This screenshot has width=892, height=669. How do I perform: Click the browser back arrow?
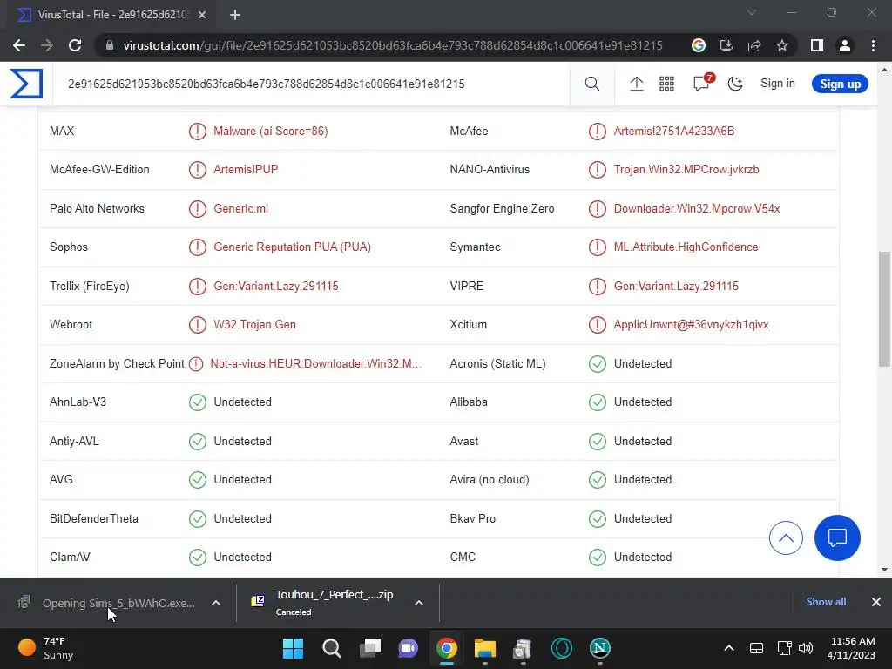[x=19, y=45]
